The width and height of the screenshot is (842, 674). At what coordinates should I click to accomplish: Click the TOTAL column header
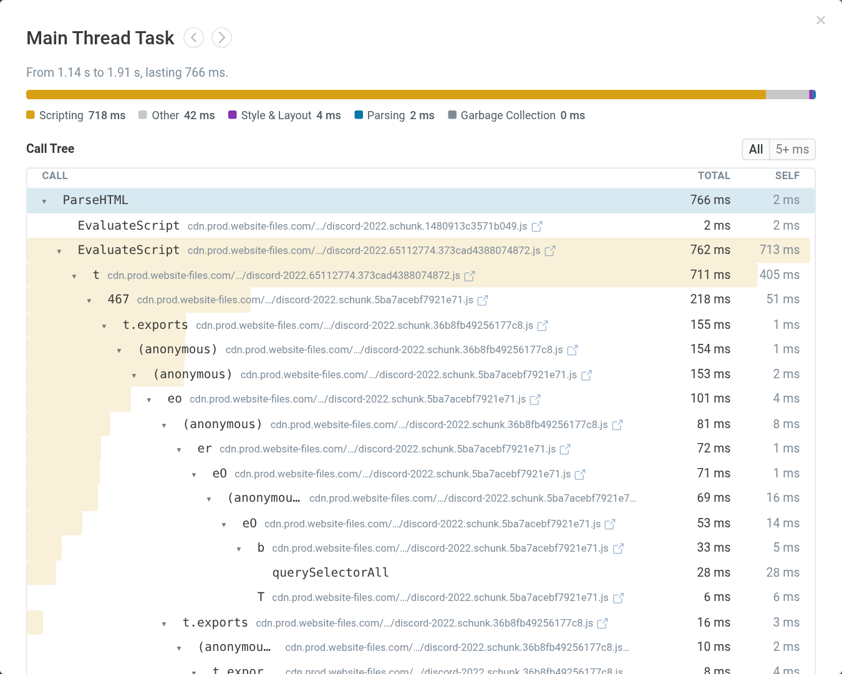coord(714,176)
